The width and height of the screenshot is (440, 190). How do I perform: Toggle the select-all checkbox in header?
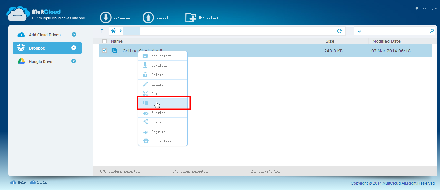pos(104,41)
